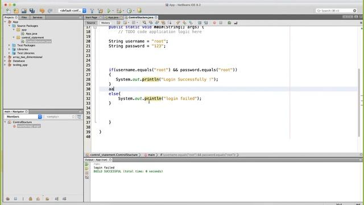The width and height of the screenshot is (364, 205).
Task: Switch to the App.java editor tab
Action: [x=113, y=18]
